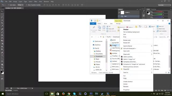Switch to the Explorer View tab
172x96 pixels.
(x=111, y=23)
